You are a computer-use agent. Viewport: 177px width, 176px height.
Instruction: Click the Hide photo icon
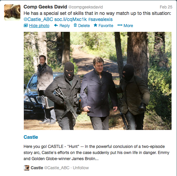click(26, 25)
